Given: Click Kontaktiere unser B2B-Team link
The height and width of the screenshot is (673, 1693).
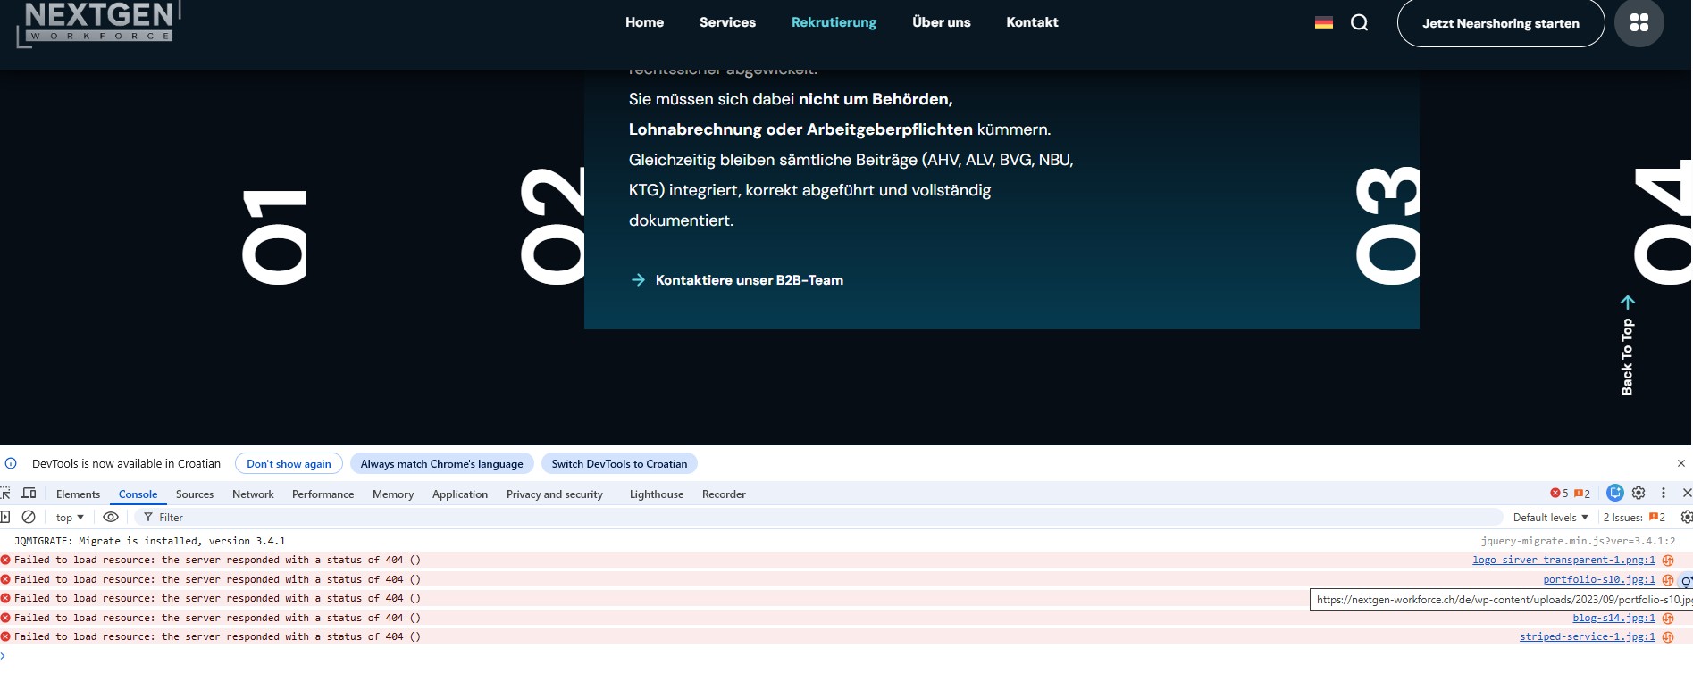Looking at the screenshot, I should (x=749, y=280).
